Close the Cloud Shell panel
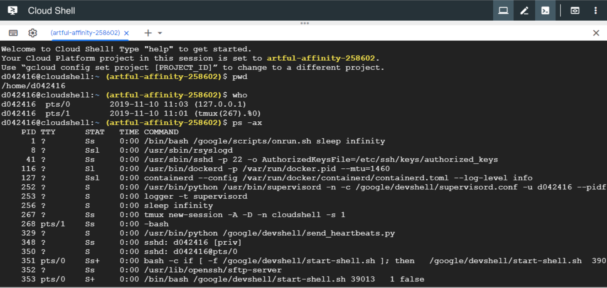 pyautogui.click(x=596, y=33)
